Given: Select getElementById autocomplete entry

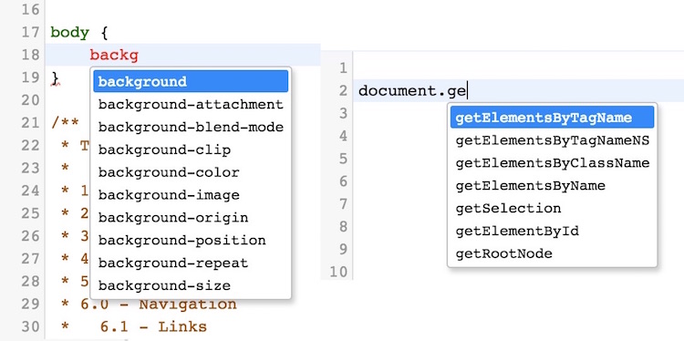Looking at the screenshot, I should (x=552, y=231).
